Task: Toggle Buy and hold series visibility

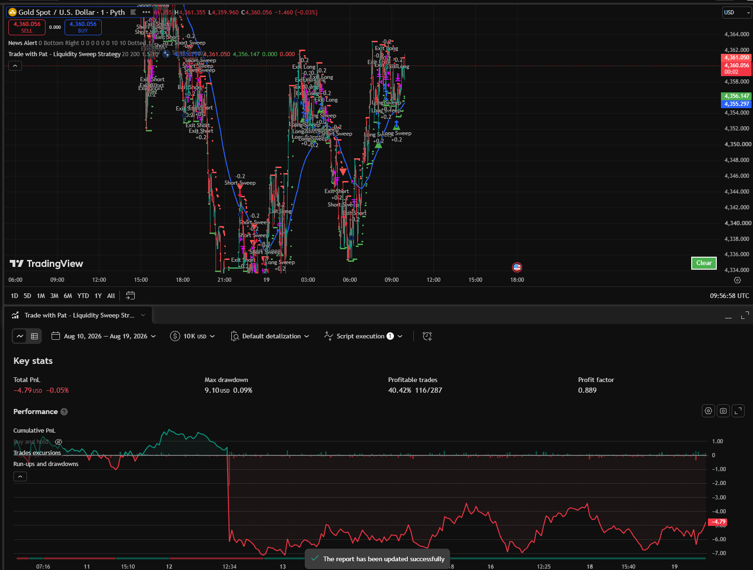Action: (31, 441)
